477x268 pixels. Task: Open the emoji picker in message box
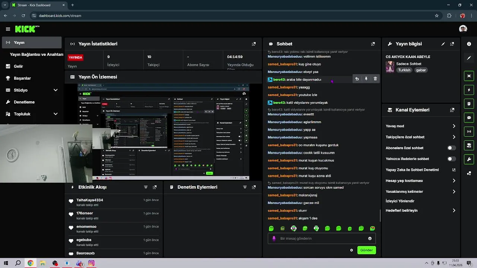[x=370, y=239]
